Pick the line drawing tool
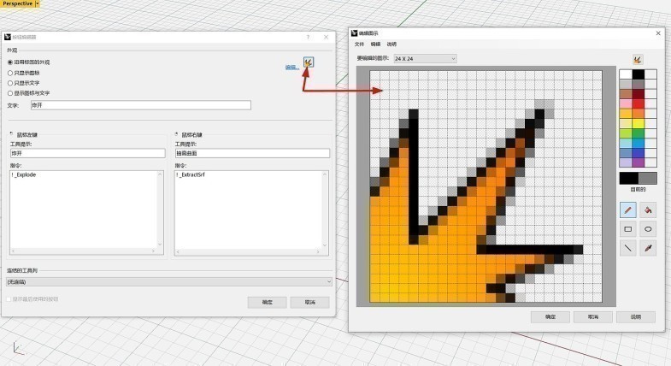 pos(628,248)
